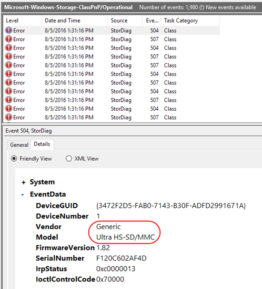This screenshot has width=262, height=289.
Task: Expand the System node
Action: coord(23,183)
